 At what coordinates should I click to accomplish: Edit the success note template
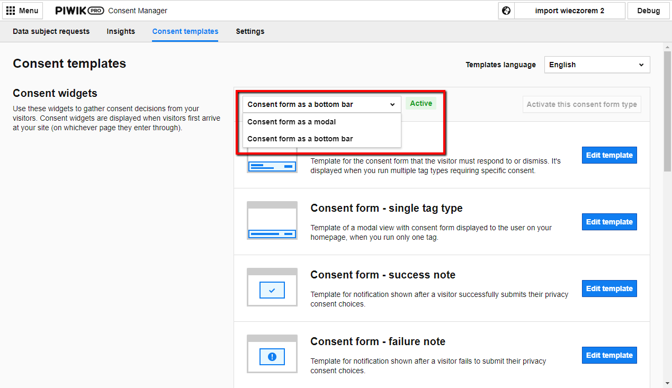point(609,288)
